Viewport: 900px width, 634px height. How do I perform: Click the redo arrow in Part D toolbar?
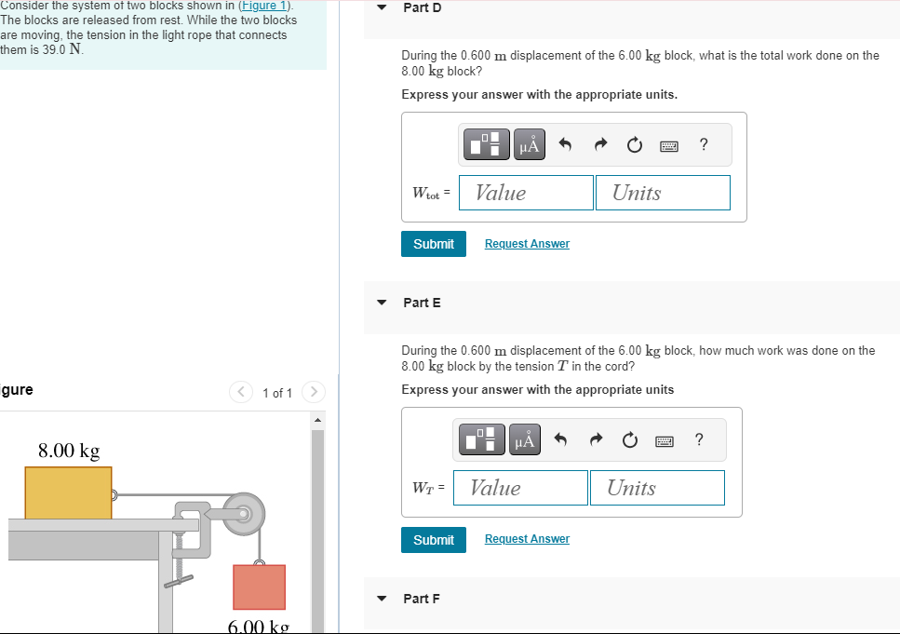599,144
